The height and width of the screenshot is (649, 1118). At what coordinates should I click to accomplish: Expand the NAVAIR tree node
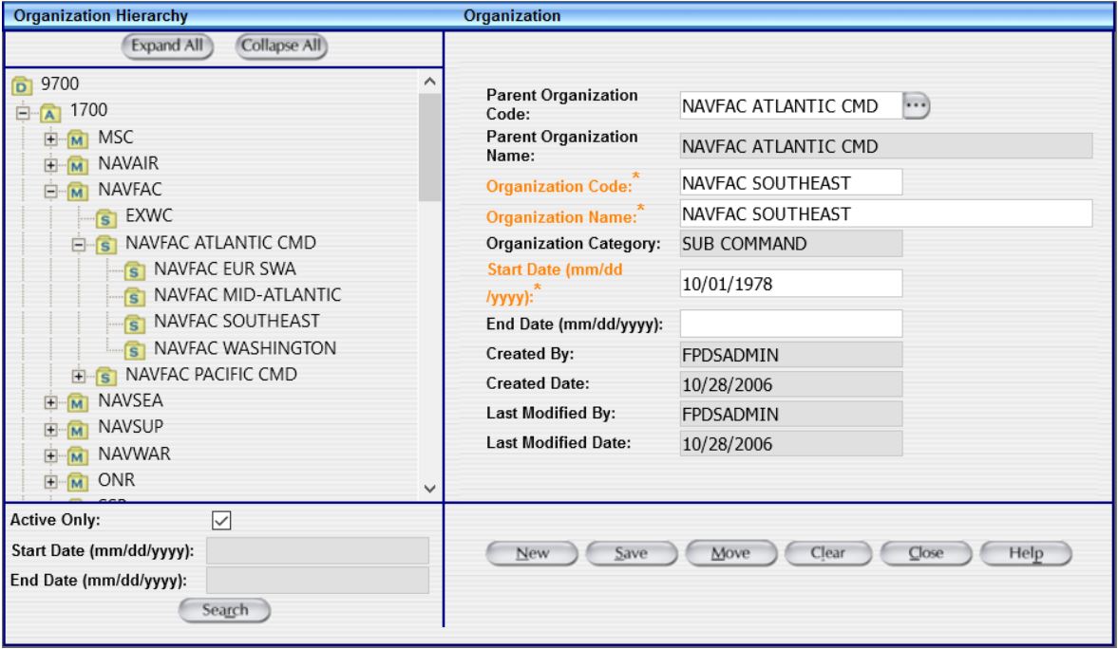pyautogui.click(x=50, y=165)
